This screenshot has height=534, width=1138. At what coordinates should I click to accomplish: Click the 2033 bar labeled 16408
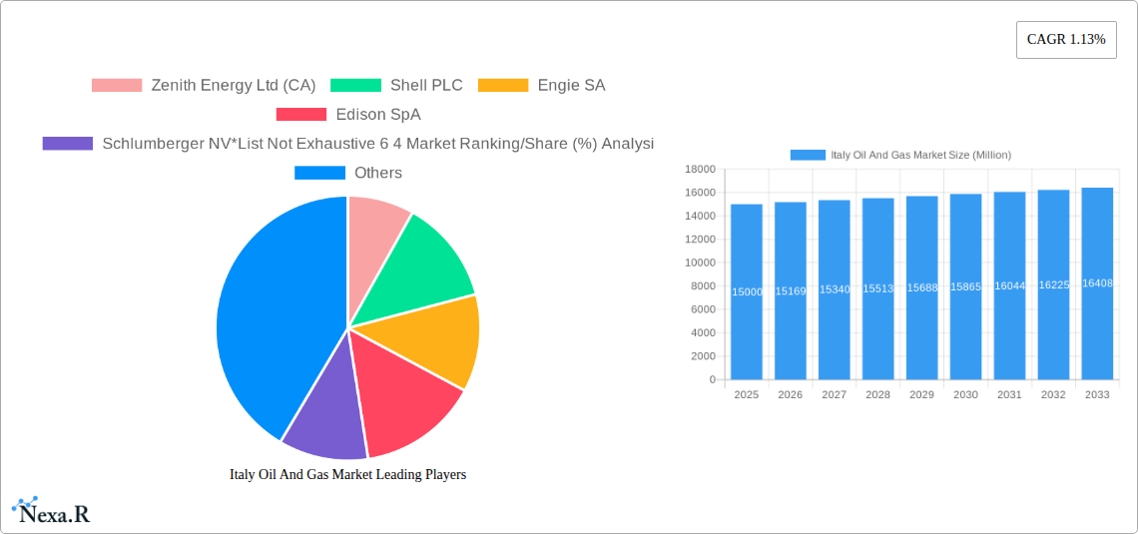(x=1097, y=283)
